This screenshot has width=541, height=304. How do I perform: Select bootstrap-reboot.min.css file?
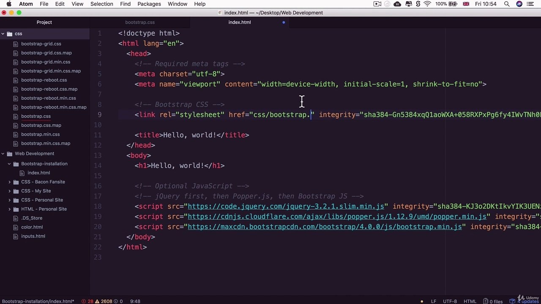pyautogui.click(x=49, y=98)
